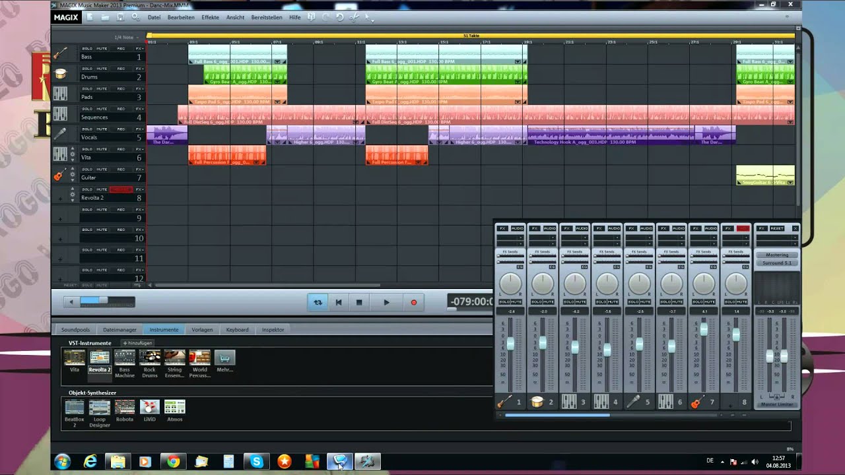
Task: Mute the Sequences track
Action: click(102, 109)
